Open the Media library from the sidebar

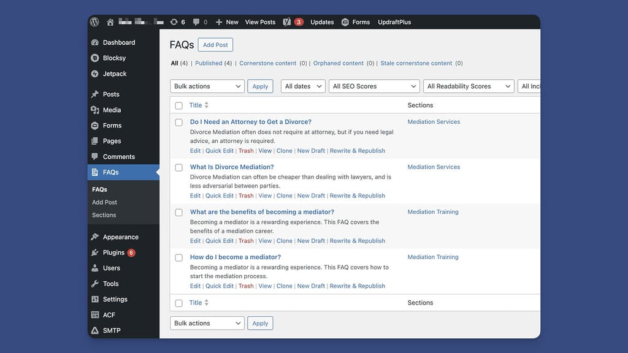pyautogui.click(x=112, y=110)
